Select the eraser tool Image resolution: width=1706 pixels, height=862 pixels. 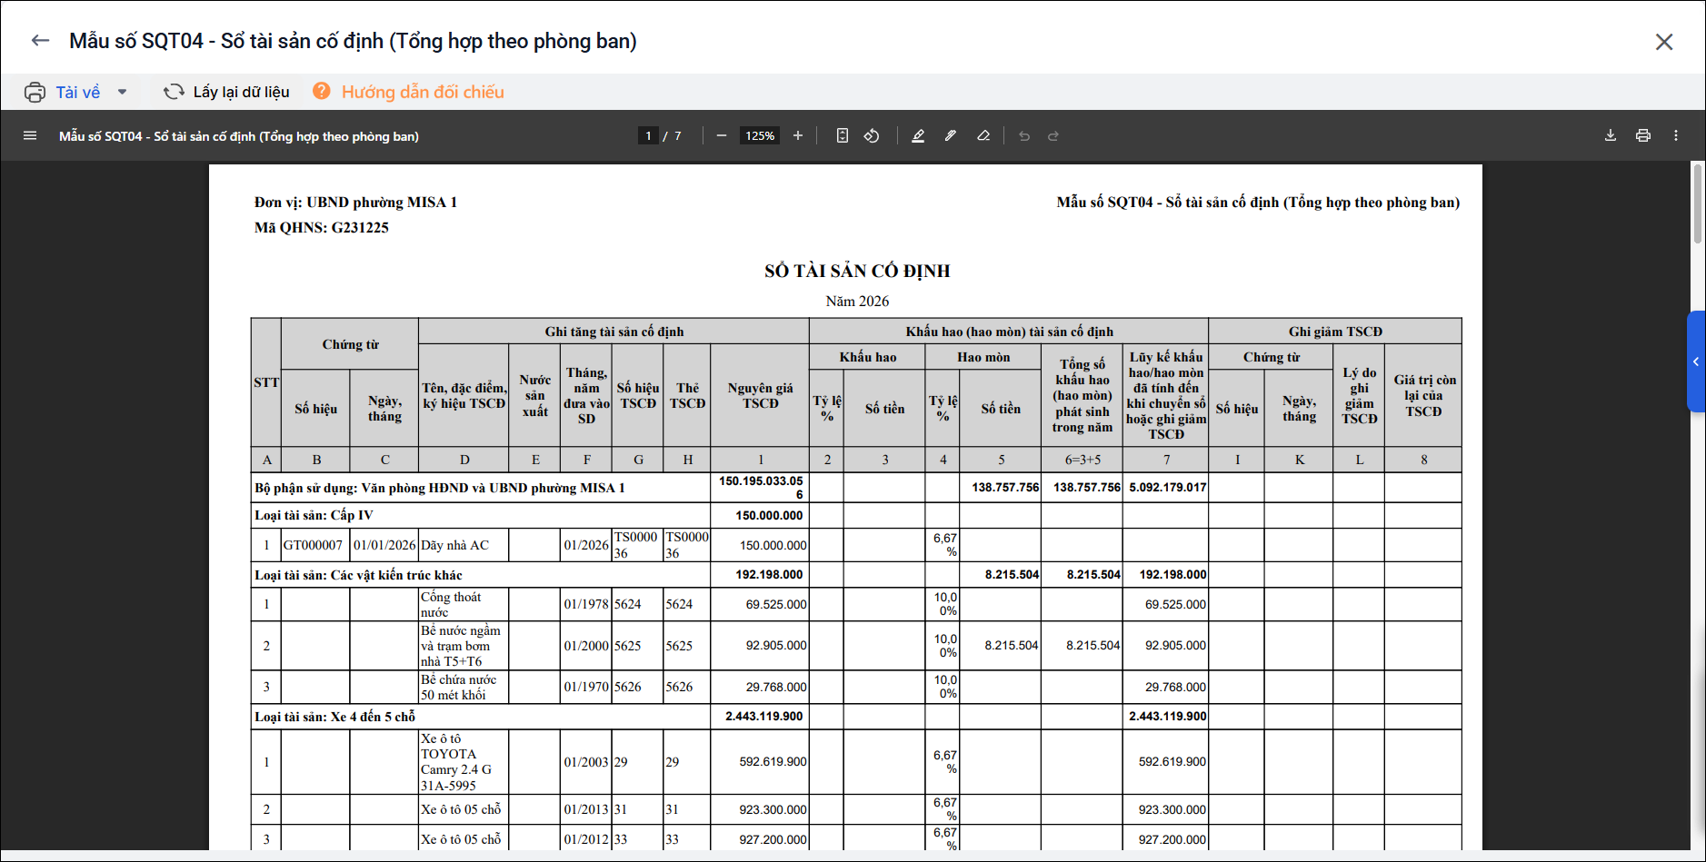pos(983,136)
